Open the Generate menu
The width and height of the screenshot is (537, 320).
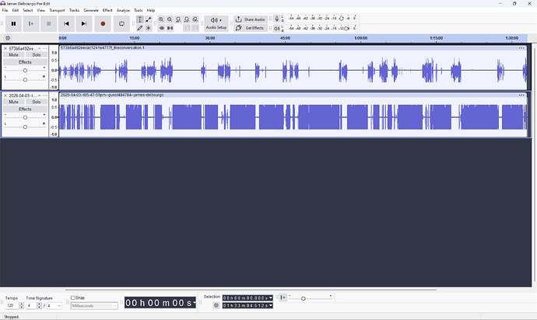pyautogui.click(x=91, y=10)
